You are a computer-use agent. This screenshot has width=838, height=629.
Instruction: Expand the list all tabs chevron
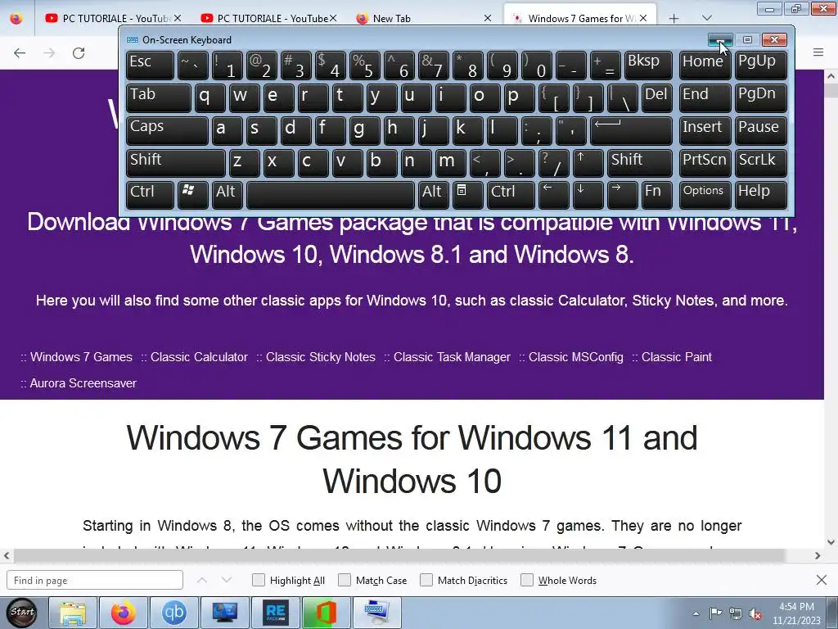706,19
